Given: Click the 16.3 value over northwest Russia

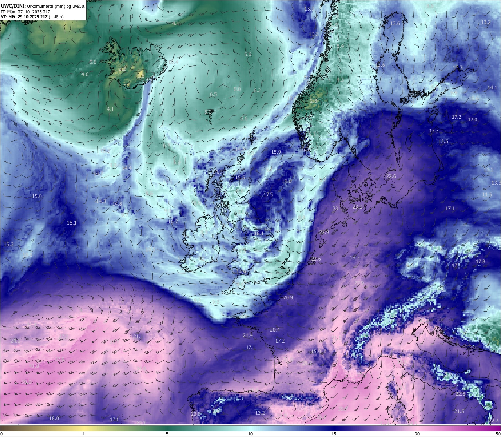Looking at the screenshot, I should [x=458, y=67].
